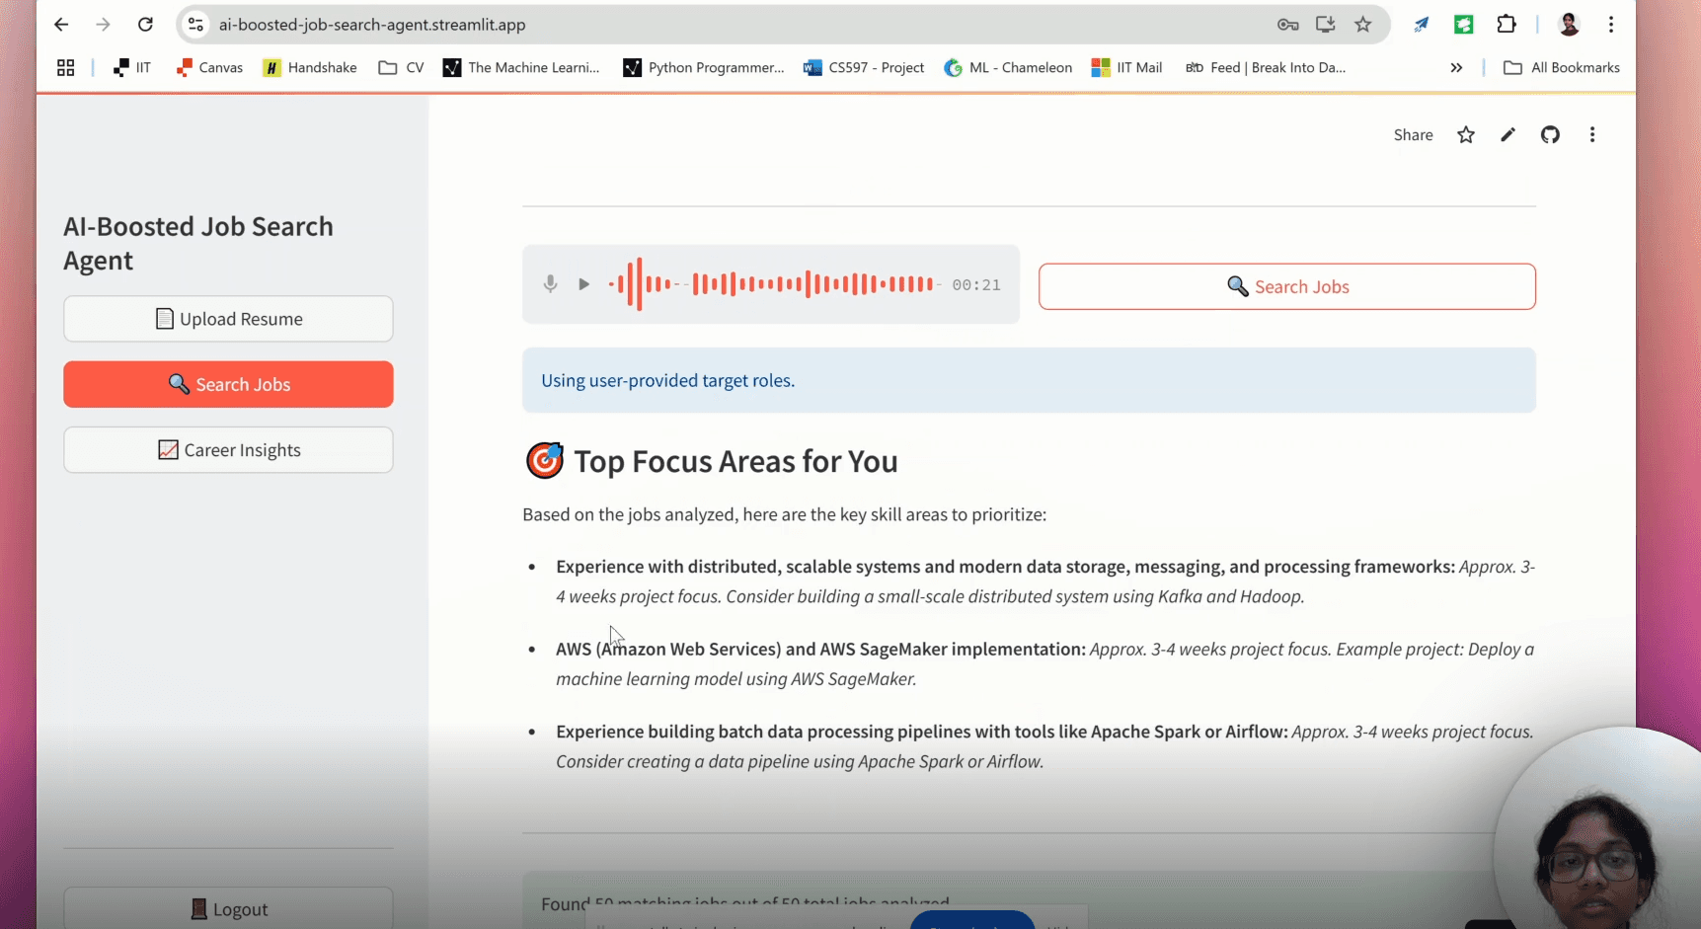Open Chrome's three-dot menu
Viewport: 1701px width, 929px height.
[x=1611, y=25]
